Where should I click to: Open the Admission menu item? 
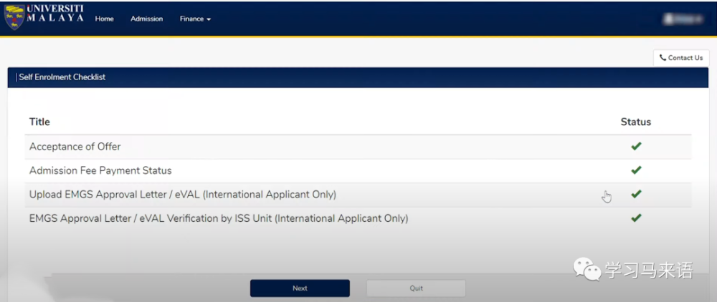click(x=146, y=19)
